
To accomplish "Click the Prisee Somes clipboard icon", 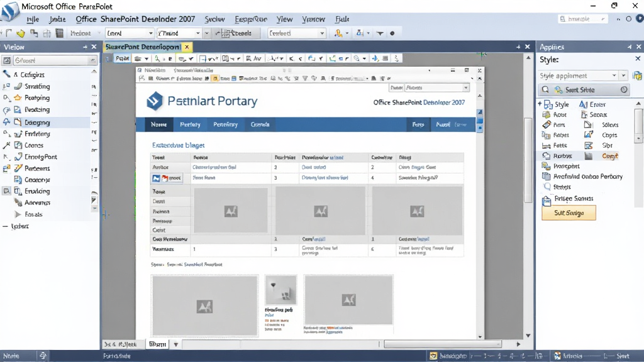I will [547, 200].
